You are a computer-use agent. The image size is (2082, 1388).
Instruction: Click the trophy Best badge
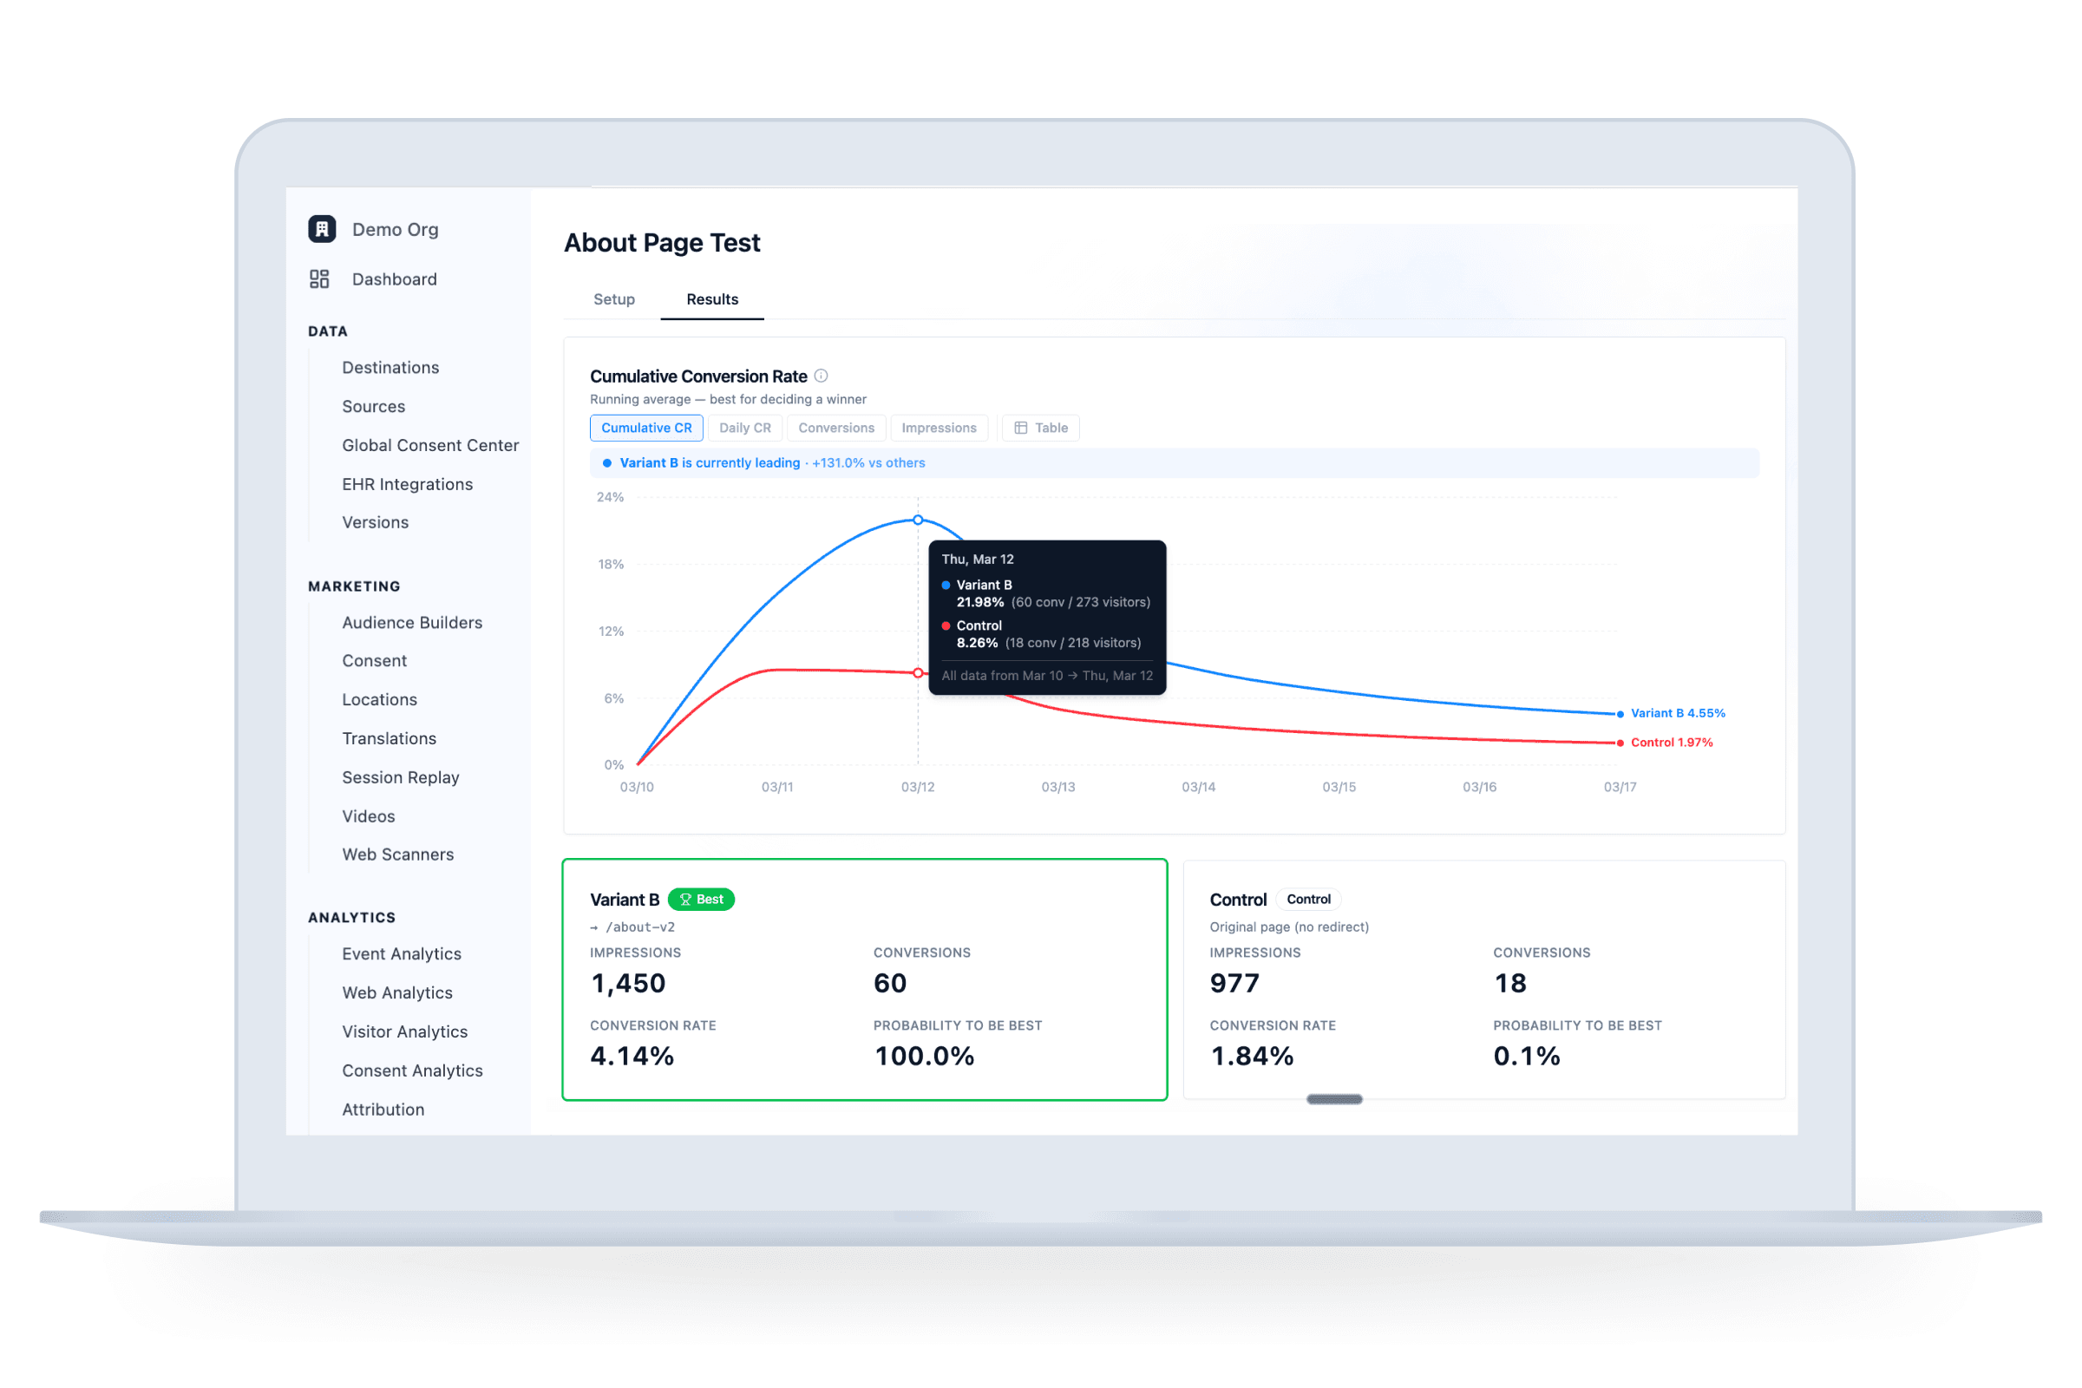701,900
